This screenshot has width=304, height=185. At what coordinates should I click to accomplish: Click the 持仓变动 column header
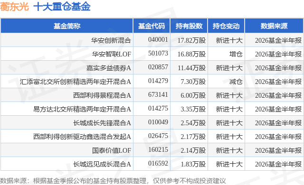point(226,26)
